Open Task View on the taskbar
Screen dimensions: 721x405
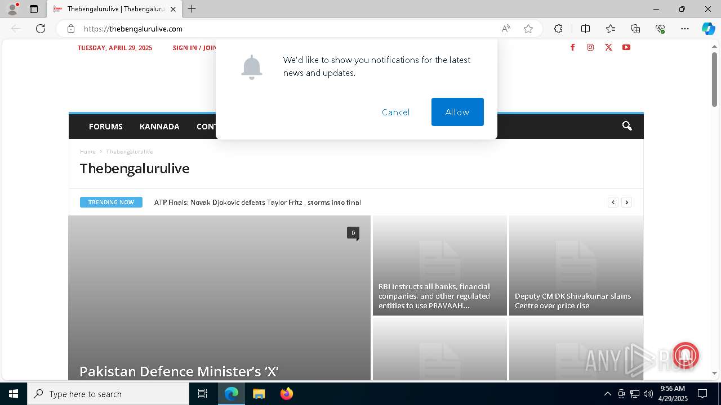coord(203,394)
